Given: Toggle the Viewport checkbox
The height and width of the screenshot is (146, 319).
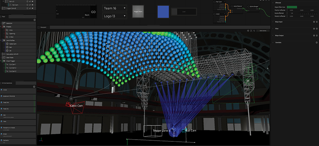Looking at the screenshot, I should pyautogui.click(x=39, y=27).
